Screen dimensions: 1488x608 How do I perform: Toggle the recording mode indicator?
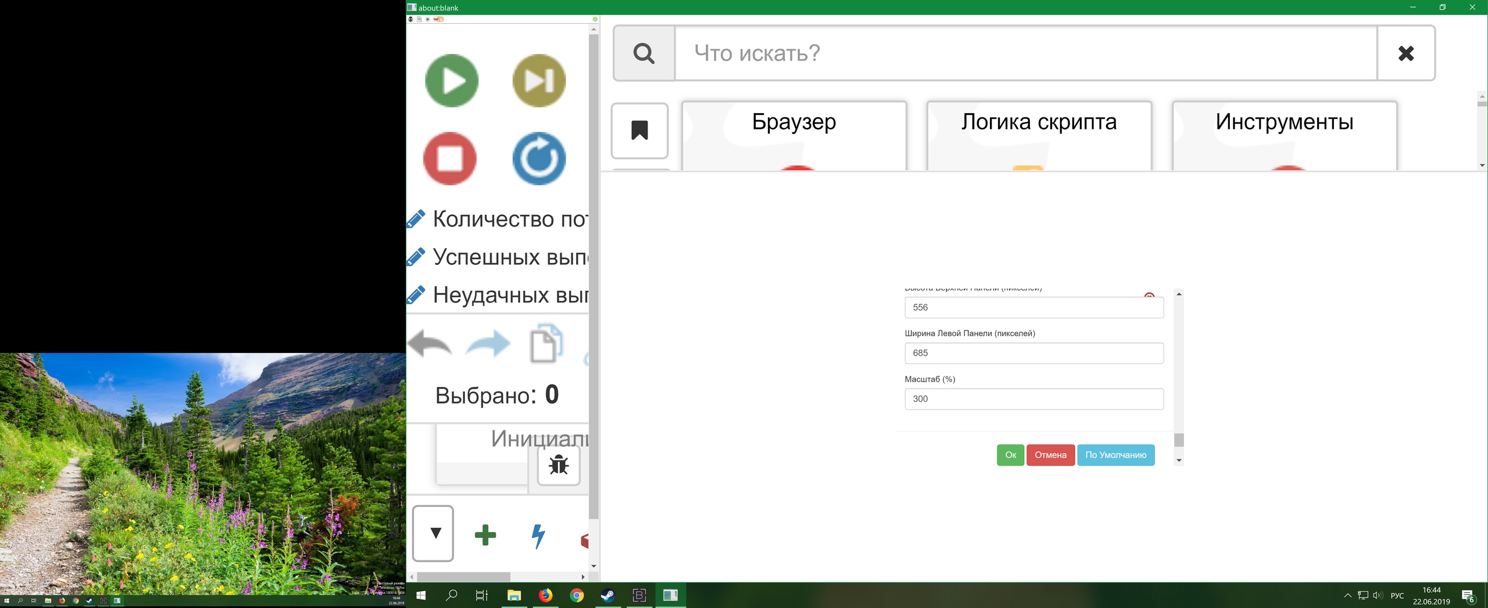pyautogui.click(x=427, y=19)
